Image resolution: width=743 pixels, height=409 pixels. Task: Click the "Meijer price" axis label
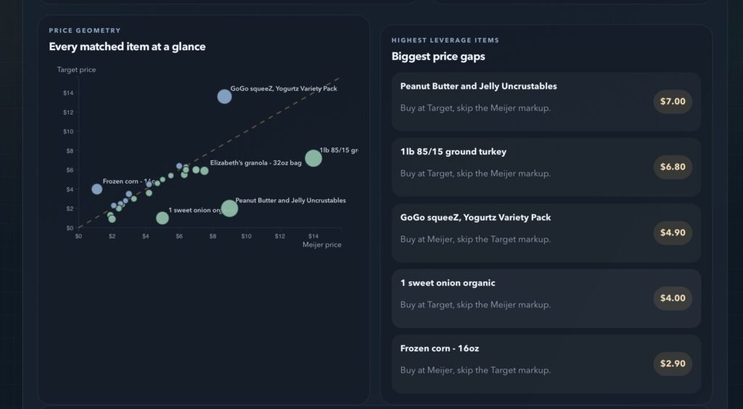321,245
